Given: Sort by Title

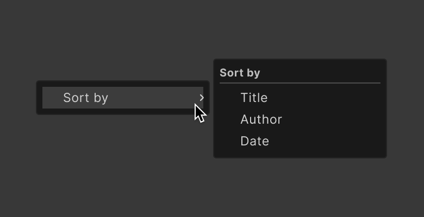Looking at the screenshot, I should coord(254,98).
